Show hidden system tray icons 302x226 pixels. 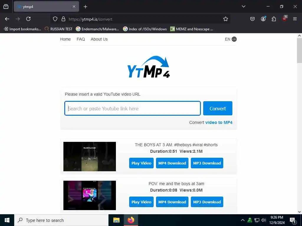[243, 220]
